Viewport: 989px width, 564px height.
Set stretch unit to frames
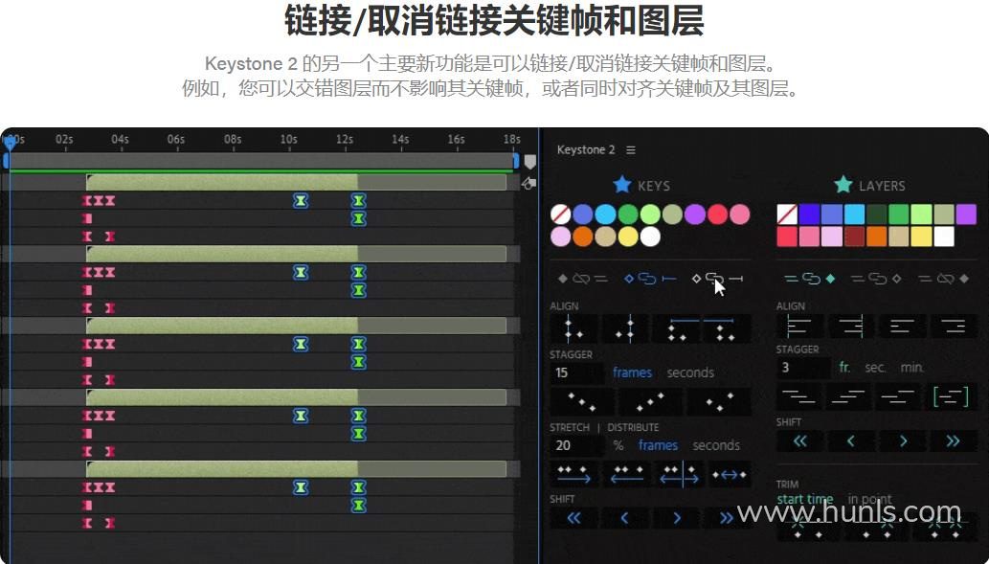point(658,445)
